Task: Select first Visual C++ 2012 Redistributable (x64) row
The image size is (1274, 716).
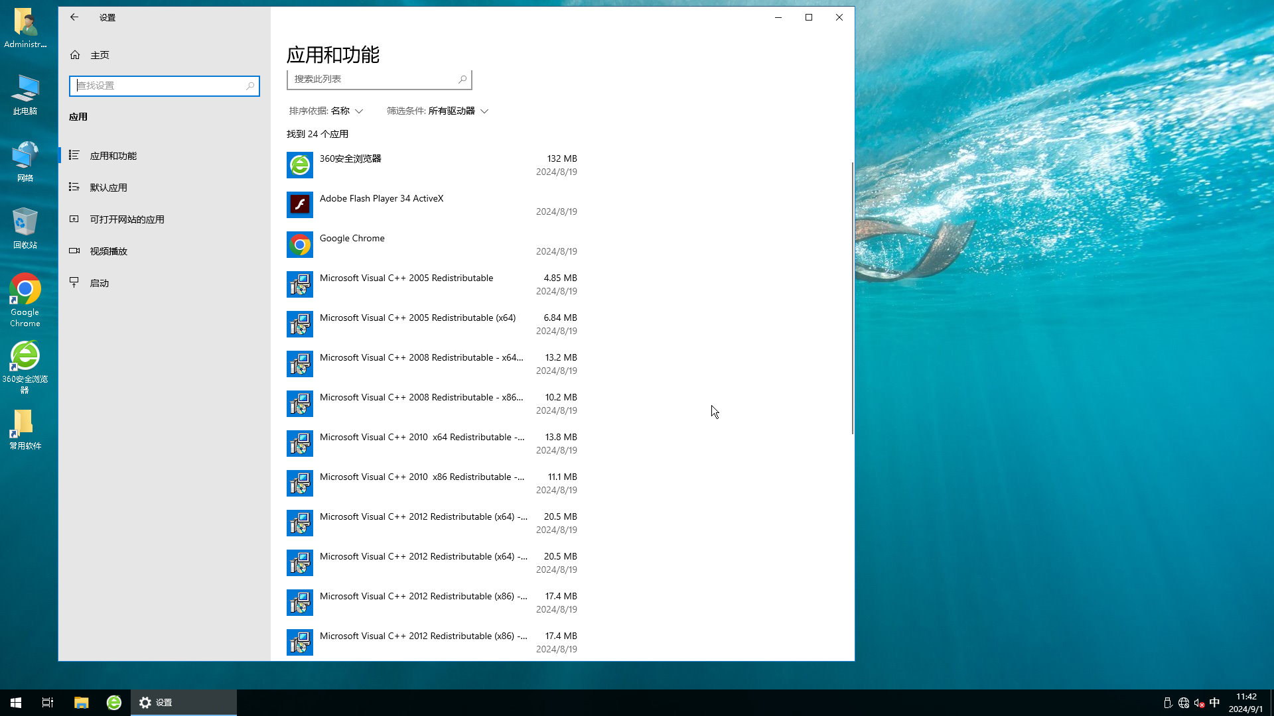Action: (432, 523)
